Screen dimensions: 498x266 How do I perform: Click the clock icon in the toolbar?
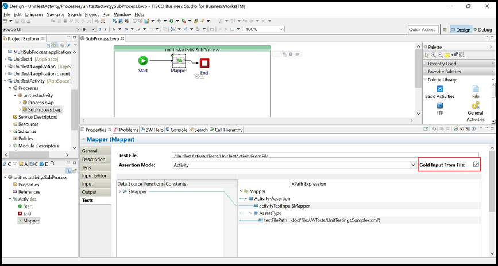tap(134, 21)
